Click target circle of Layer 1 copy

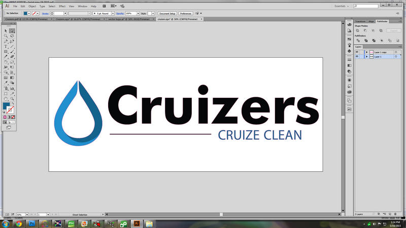[396, 52]
